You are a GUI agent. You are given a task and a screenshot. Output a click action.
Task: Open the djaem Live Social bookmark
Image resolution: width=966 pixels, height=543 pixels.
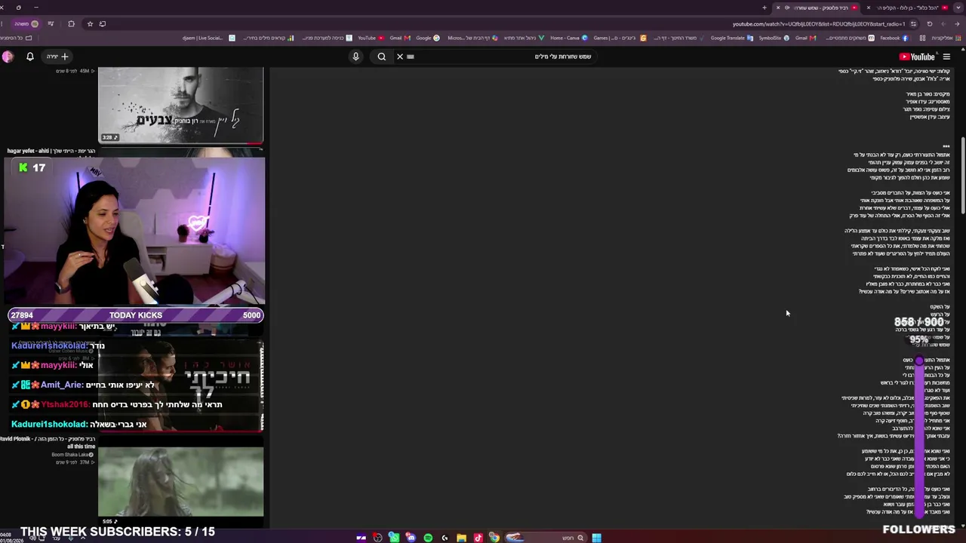209,38
